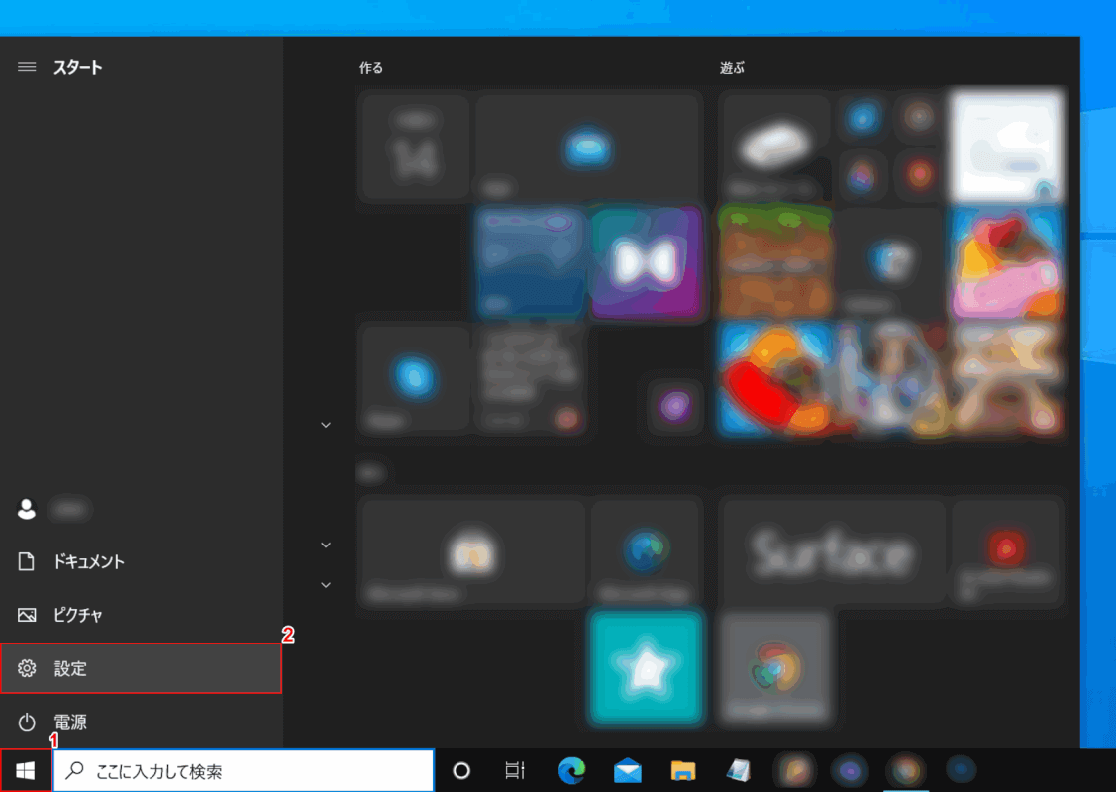The image size is (1116, 792).
Task: Open the Mail app in taskbar
Action: pyautogui.click(x=627, y=771)
